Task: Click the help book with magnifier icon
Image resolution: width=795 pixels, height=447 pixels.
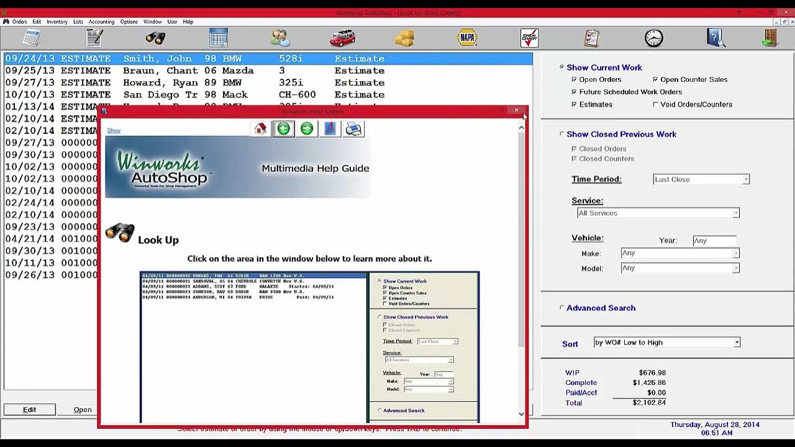Action: click(x=715, y=38)
